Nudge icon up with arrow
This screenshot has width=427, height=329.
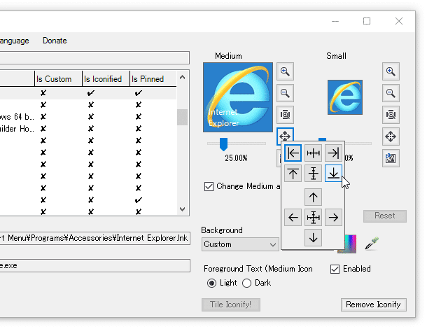pyautogui.click(x=313, y=197)
